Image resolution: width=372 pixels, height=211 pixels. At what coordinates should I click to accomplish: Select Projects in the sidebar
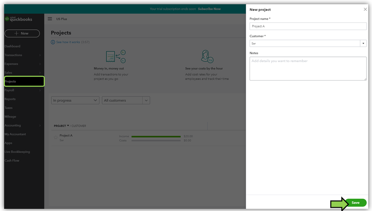click(x=24, y=81)
